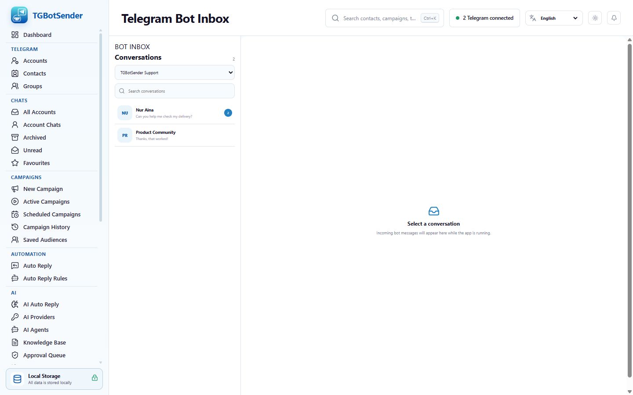
Task: Click Nur Aina's unread badge showing 2
Action: [x=228, y=113]
